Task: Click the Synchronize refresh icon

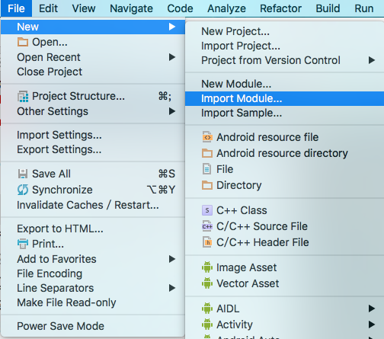Action: pos(23,190)
